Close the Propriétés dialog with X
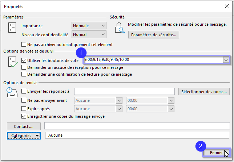The width and height of the screenshot is (234, 162). [x=227, y=6]
